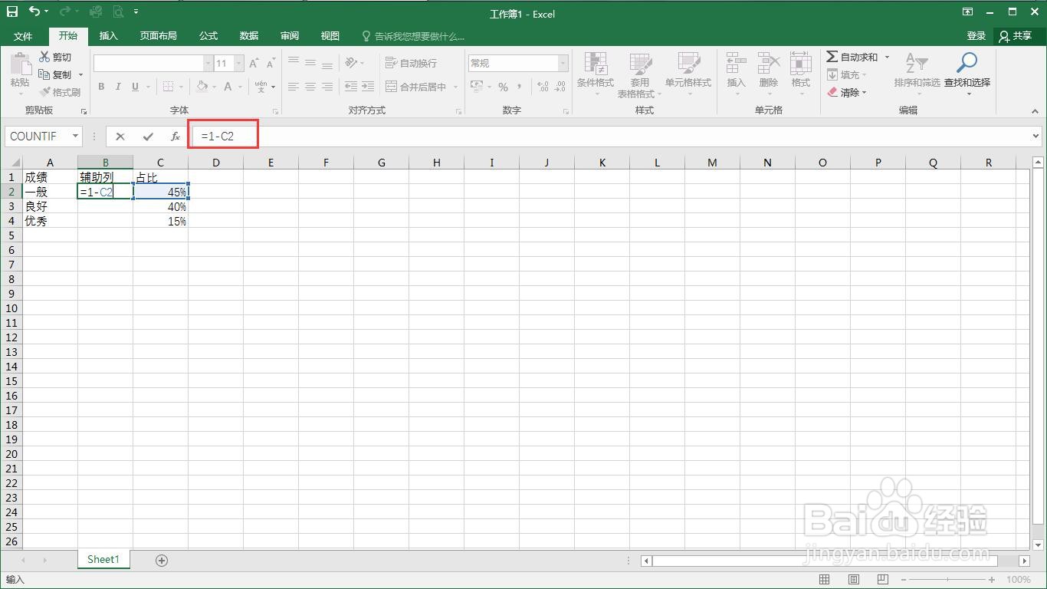Confirm formula with checkmark icon
Image resolution: width=1047 pixels, height=589 pixels.
148,137
